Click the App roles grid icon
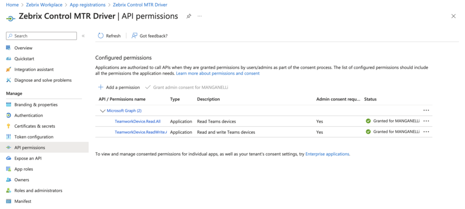Screen dimensions: 465x209 tap(9, 169)
